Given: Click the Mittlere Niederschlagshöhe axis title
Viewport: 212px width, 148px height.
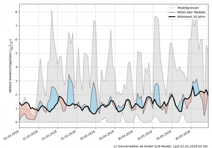Looking at the screenshot, I should (x=11, y=67).
